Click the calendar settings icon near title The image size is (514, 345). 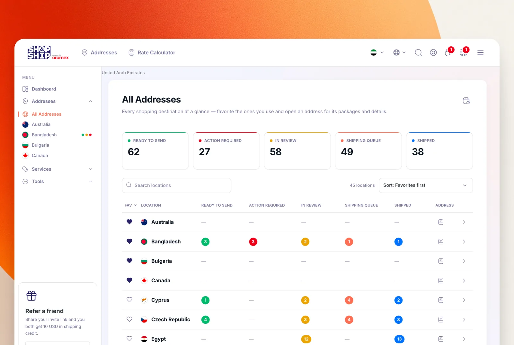466,101
